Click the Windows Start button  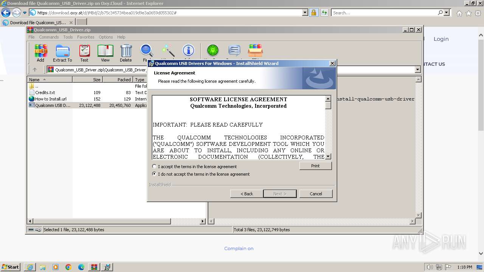pyautogui.click(x=11, y=267)
